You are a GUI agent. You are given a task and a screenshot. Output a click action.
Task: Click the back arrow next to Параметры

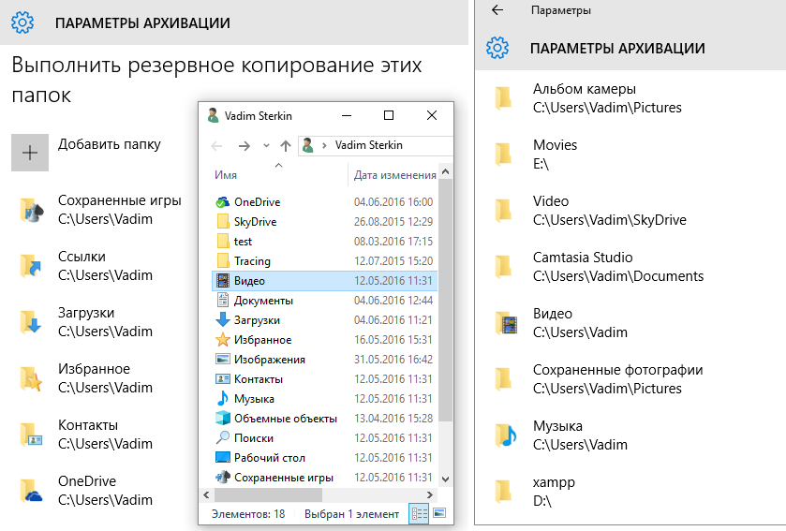(x=497, y=10)
